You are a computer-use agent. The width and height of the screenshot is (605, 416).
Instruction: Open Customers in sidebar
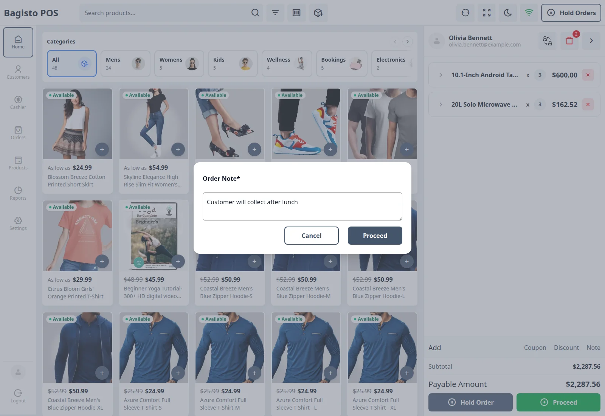[18, 73]
